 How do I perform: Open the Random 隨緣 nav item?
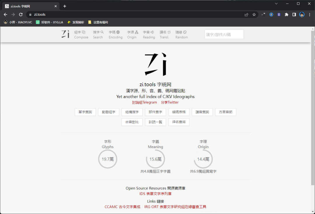(x=181, y=34)
